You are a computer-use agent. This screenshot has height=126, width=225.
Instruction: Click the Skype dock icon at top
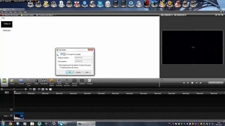click(x=100, y=3)
